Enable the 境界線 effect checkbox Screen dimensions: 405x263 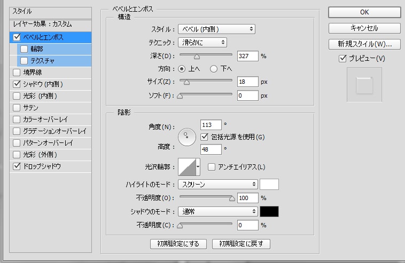pos(17,73)
